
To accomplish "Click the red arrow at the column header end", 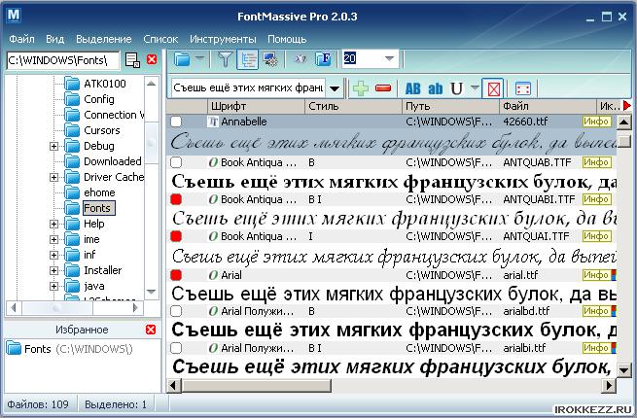I will pyautogui.click(x=627, y=106).
